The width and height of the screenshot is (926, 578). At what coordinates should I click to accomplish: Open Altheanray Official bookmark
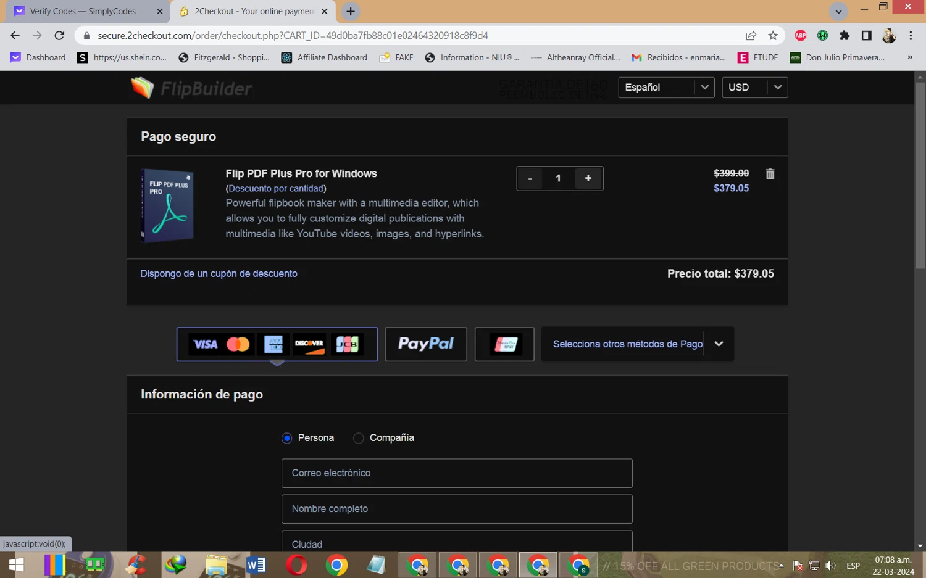(x=575, y=57)
